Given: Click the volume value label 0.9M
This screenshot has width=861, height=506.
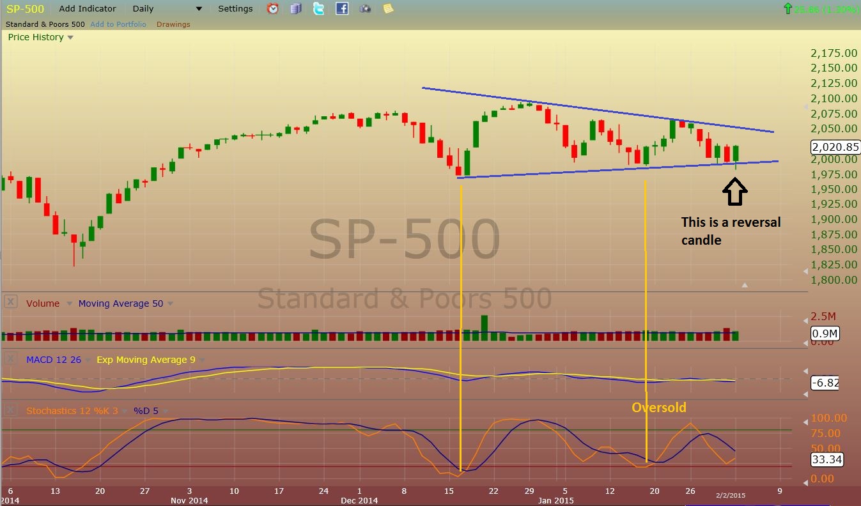Looking at the screenshot, I should (825, 333).
